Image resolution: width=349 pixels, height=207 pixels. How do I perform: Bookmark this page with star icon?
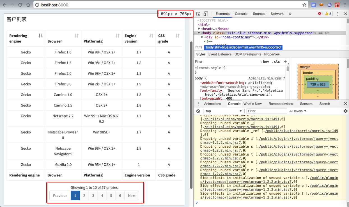click(x=304, y=5)
